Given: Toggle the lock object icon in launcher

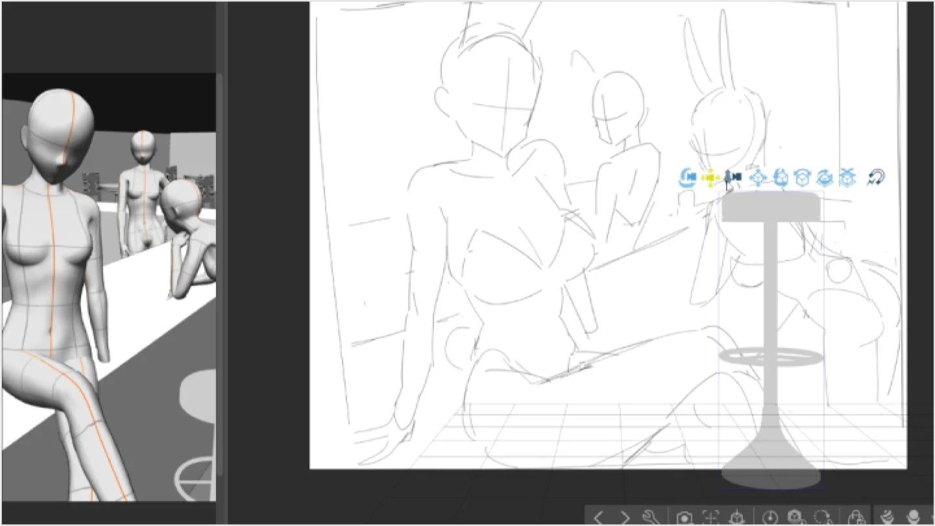Looking at the screenshot, I should click(856, 517).
